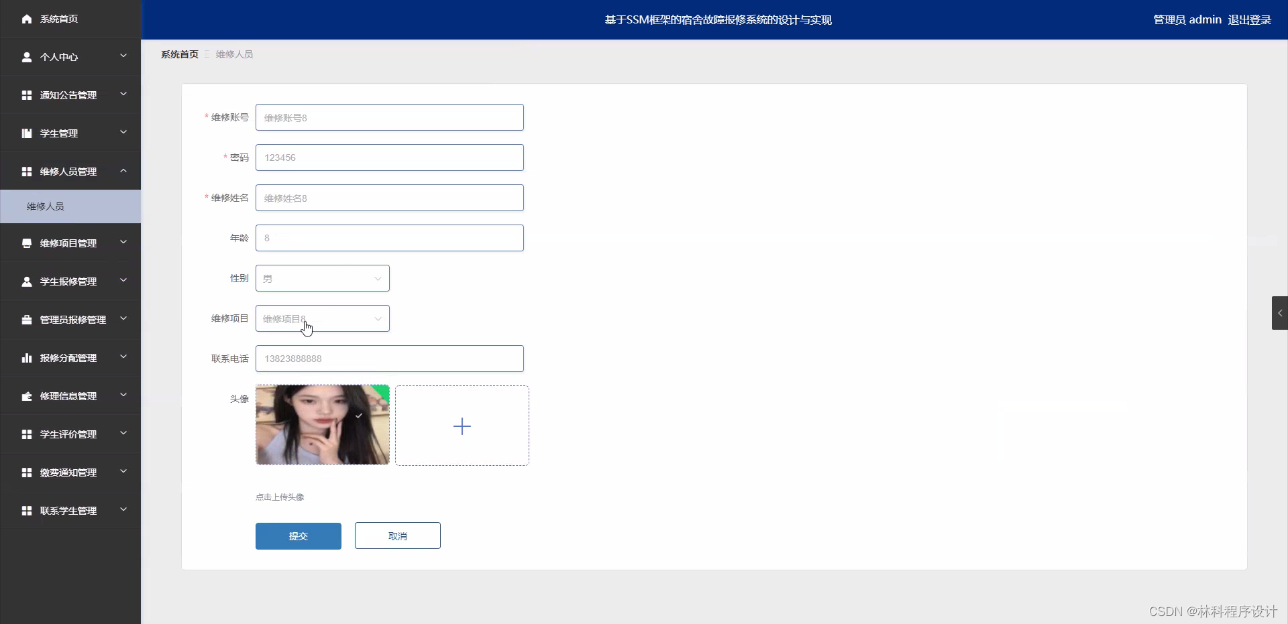Click the 系统首页 home icon

[27, 19]
